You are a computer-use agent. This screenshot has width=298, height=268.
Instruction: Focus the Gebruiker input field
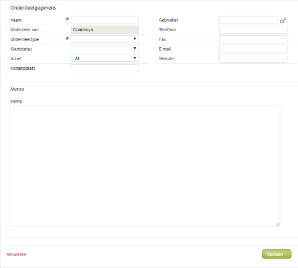pos(248,20)
